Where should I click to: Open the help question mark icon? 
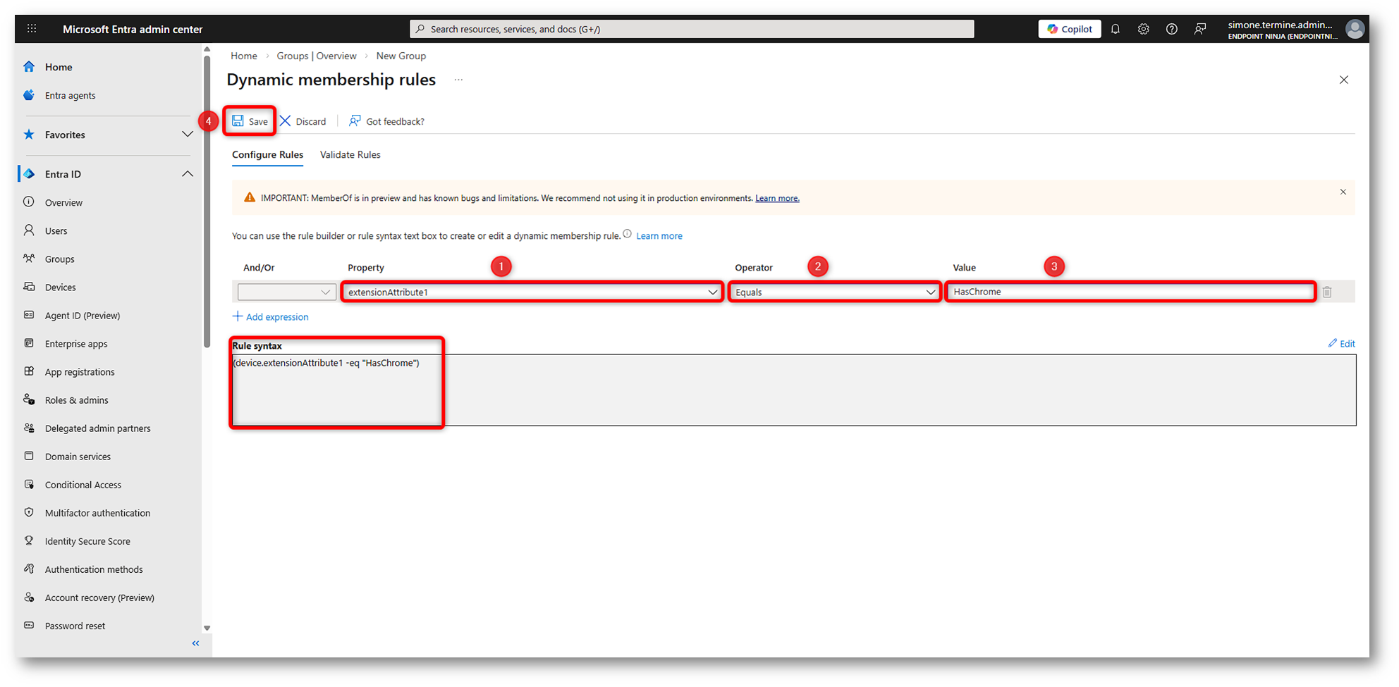1172,29
